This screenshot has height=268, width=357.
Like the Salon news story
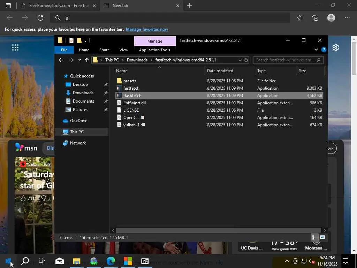(23, 198)
